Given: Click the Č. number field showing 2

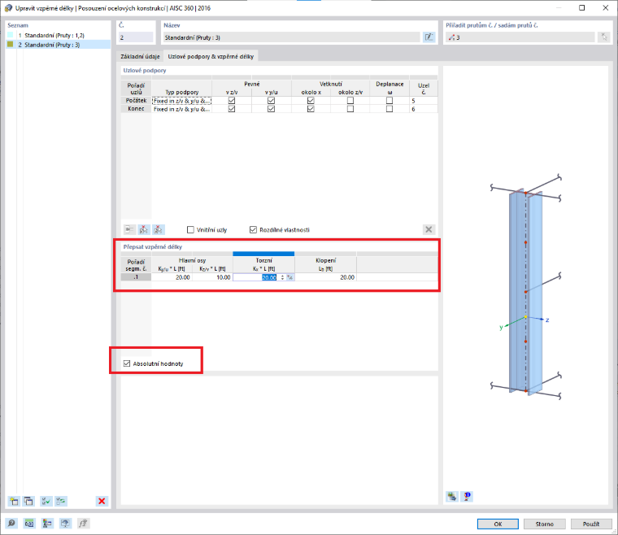Looking at the screenshot, I should pyautogui.click(x=136, y=37).
